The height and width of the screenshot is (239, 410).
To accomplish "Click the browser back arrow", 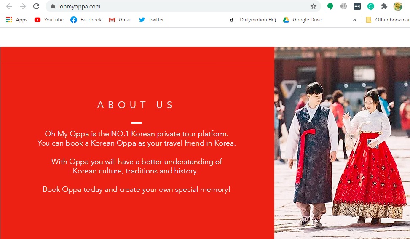I will (9, 6).
